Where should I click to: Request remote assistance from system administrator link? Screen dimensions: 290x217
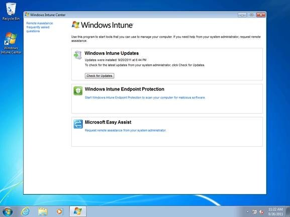[125, 130]
